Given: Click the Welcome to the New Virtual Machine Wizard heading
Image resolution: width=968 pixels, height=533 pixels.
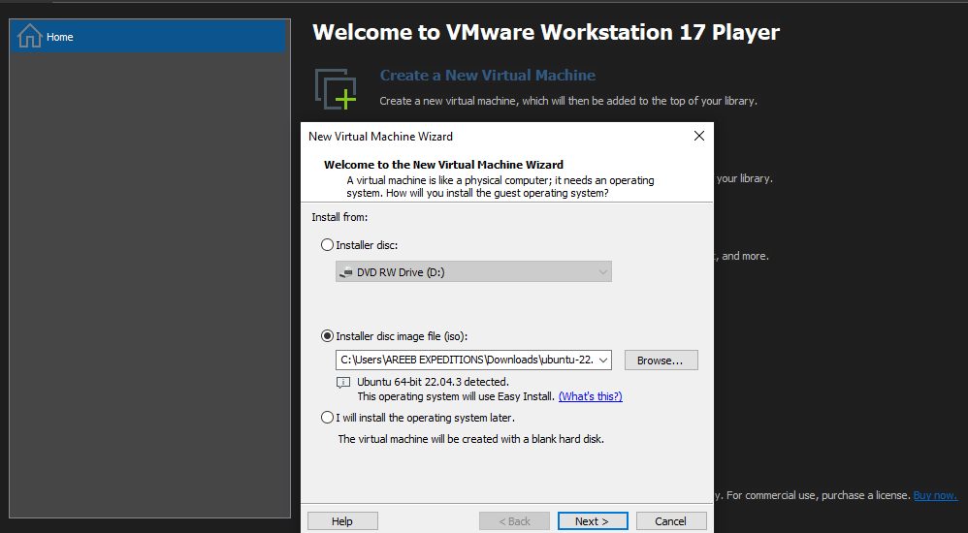Looking at the screenshot, I should pyautogui.click(x=443, y=165).
